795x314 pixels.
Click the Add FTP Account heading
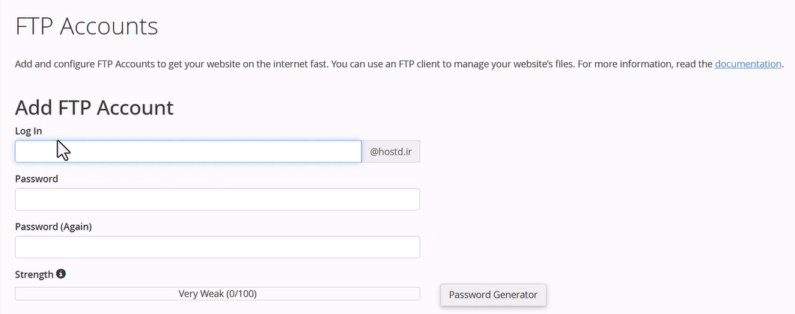pyautogui.click(x=94, y=108)
